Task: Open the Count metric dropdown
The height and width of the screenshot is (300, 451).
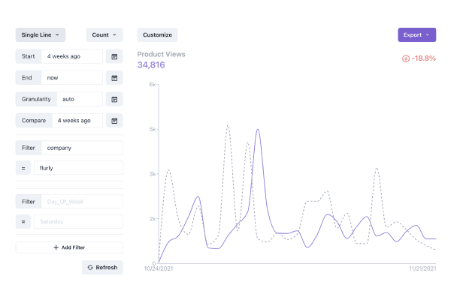Action: (104, 34)
